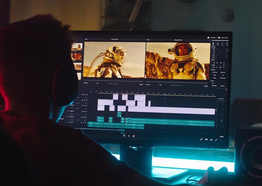Expand the panel using the right-pointing chevron arrow

(226, 90)
